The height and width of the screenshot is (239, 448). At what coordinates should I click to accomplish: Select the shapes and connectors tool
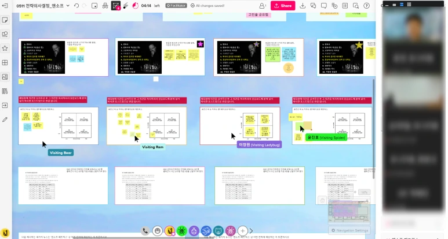pyautogui.click(x=5, y=34)
